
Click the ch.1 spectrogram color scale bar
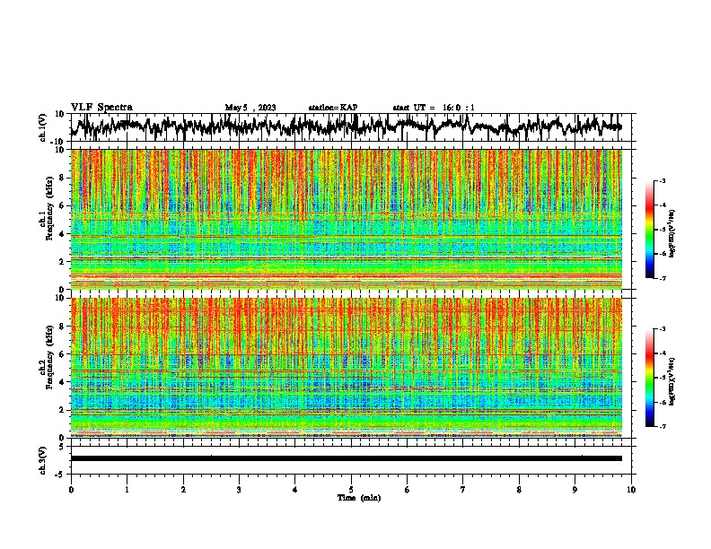pos(650,230)
